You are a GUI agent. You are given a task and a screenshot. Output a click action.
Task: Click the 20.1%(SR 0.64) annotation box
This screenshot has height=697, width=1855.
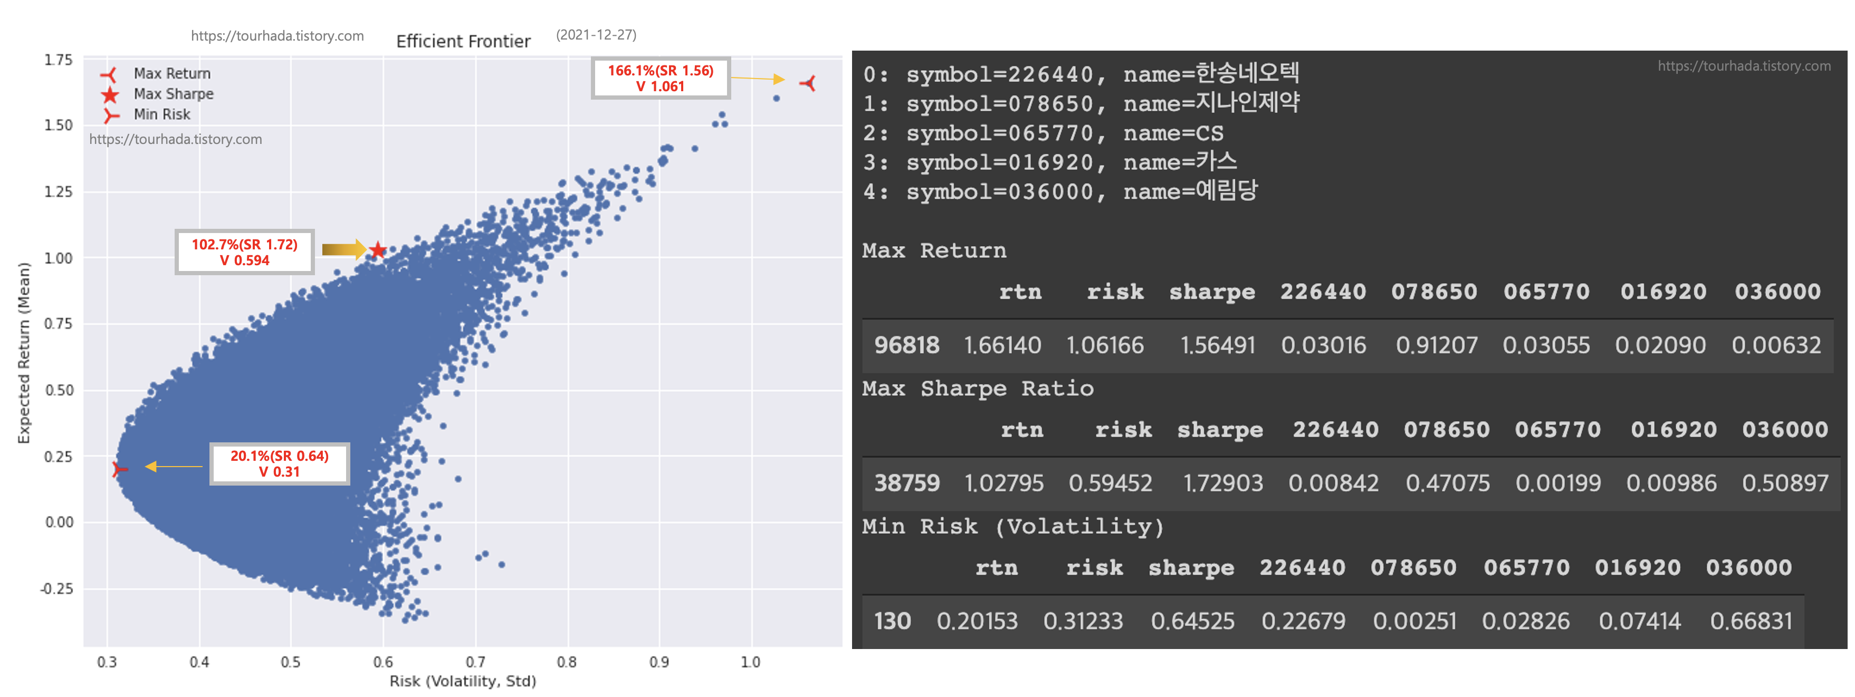[279, 463]
